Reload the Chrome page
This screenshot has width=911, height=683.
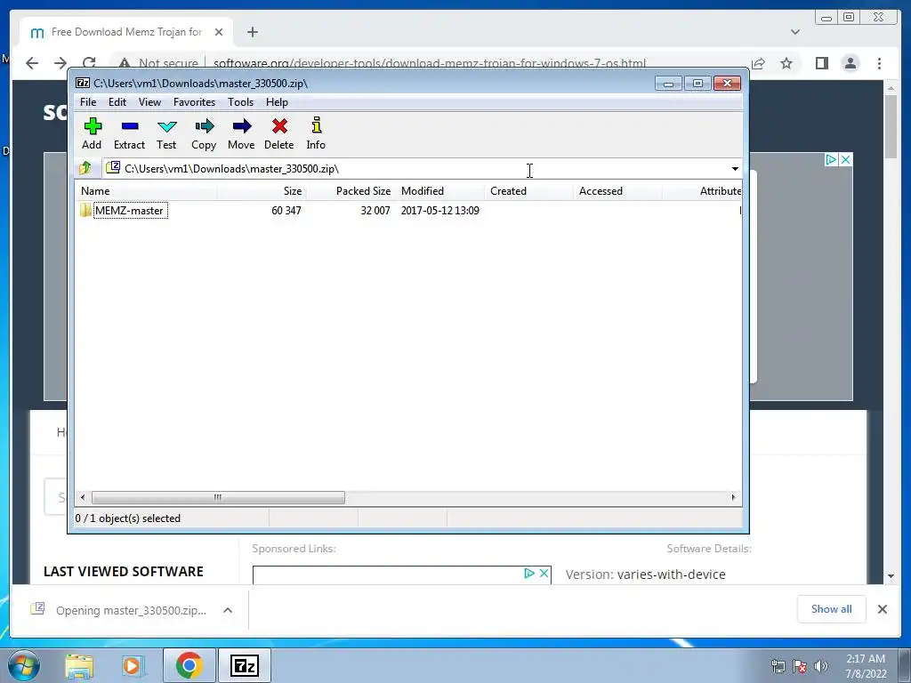coord(89,62)
